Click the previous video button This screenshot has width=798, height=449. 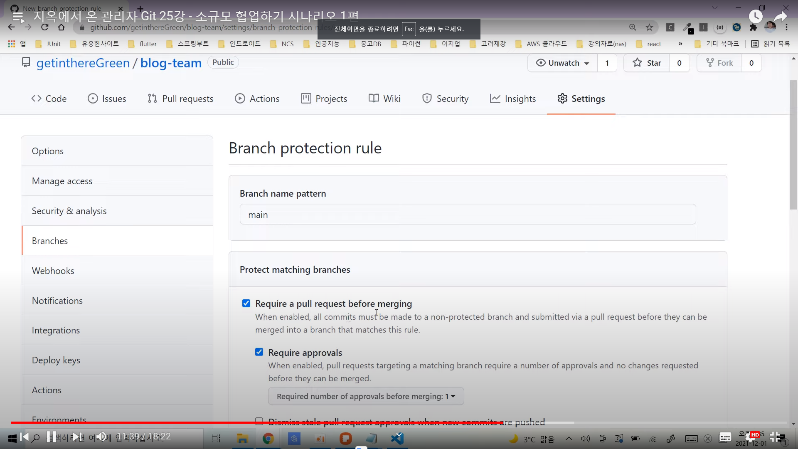tap(25, 437)
